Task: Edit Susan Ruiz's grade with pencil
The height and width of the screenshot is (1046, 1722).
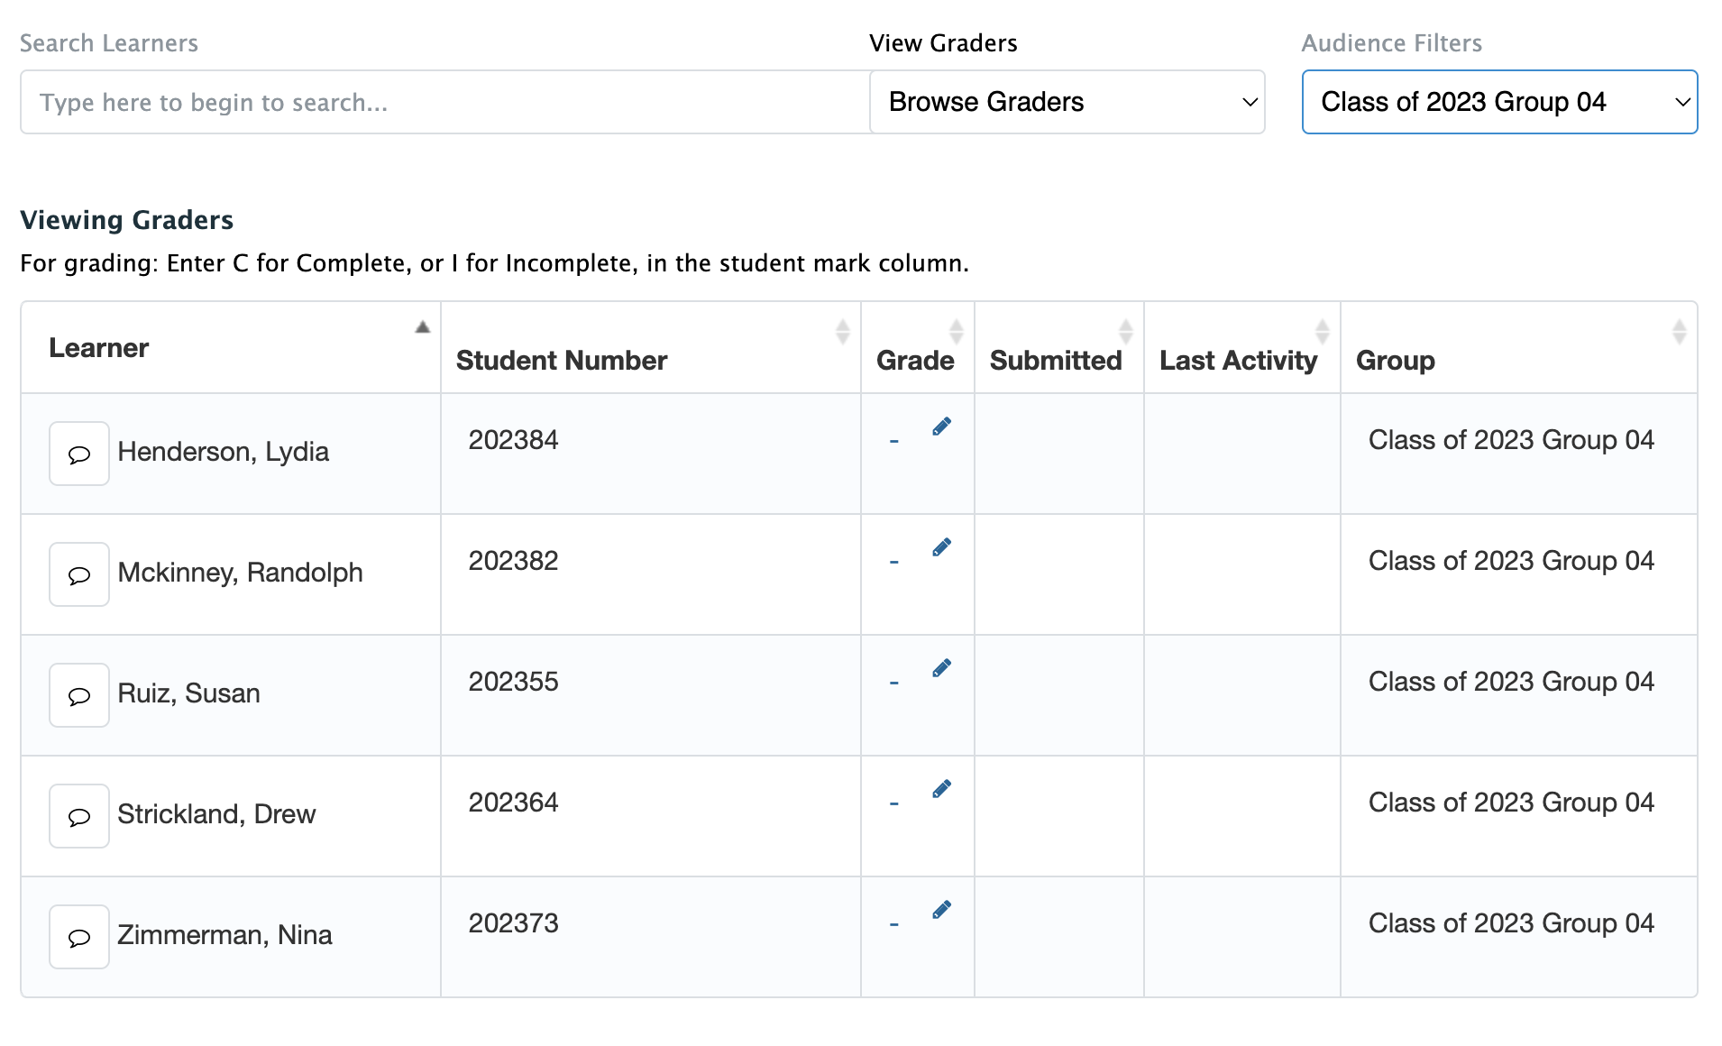Action: (941, 668)
